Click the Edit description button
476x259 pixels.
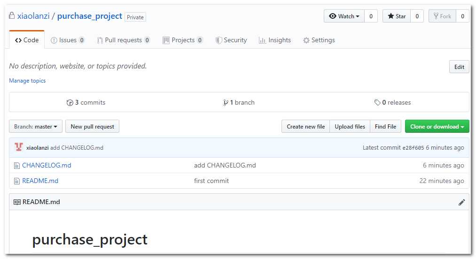tap(459, 67)
